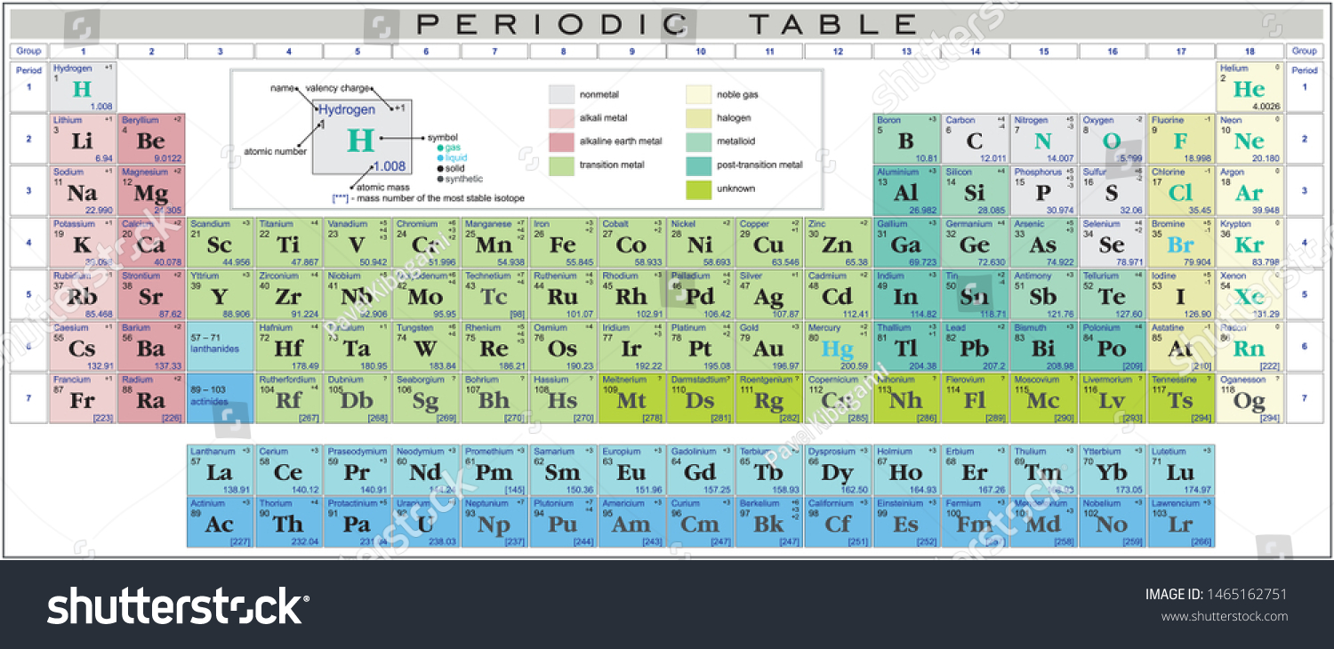Click the Iron element cell
1334x649 pixels.
coord(563,243)
